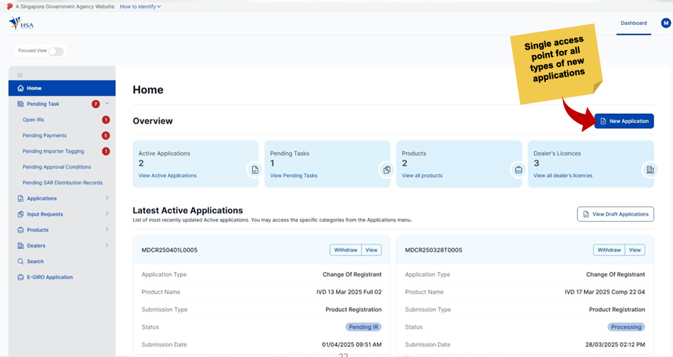
Task: Expand the Dealers chevron
Action: point(107,245)
